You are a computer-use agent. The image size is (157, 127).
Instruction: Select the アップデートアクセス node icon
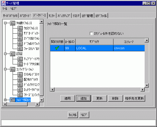coord(20,59)
